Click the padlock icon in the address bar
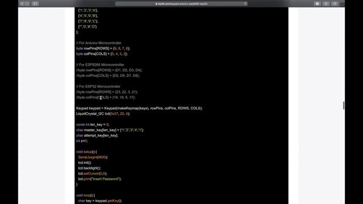 157,4
